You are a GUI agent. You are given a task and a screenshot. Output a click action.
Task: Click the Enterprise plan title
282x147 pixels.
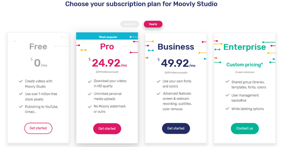(x=245, y=47)
